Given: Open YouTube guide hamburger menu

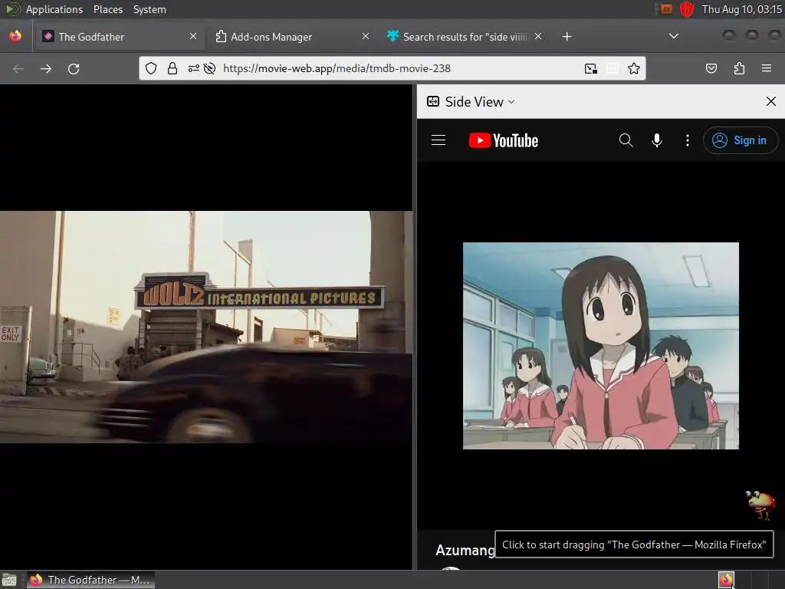Looking at the screenshot, I should 438,140.
